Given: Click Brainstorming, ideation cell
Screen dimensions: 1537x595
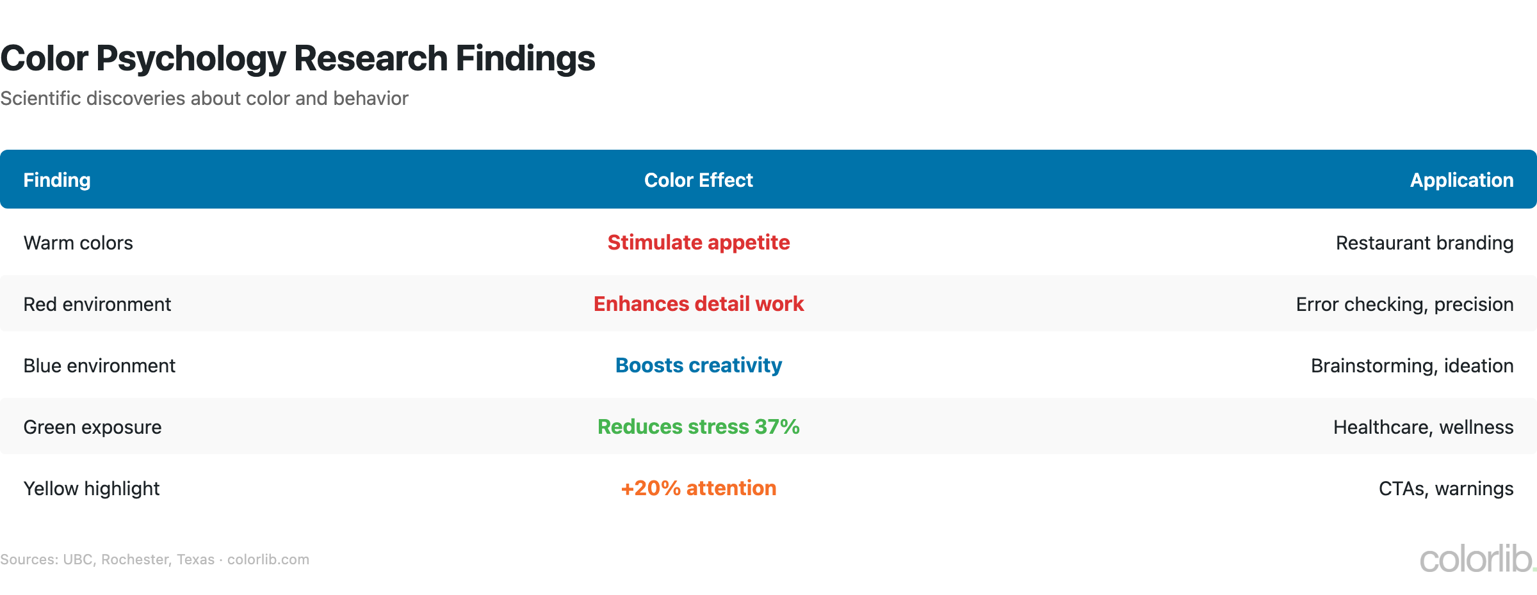Looking at the screenshot, I should [1411, 366].
